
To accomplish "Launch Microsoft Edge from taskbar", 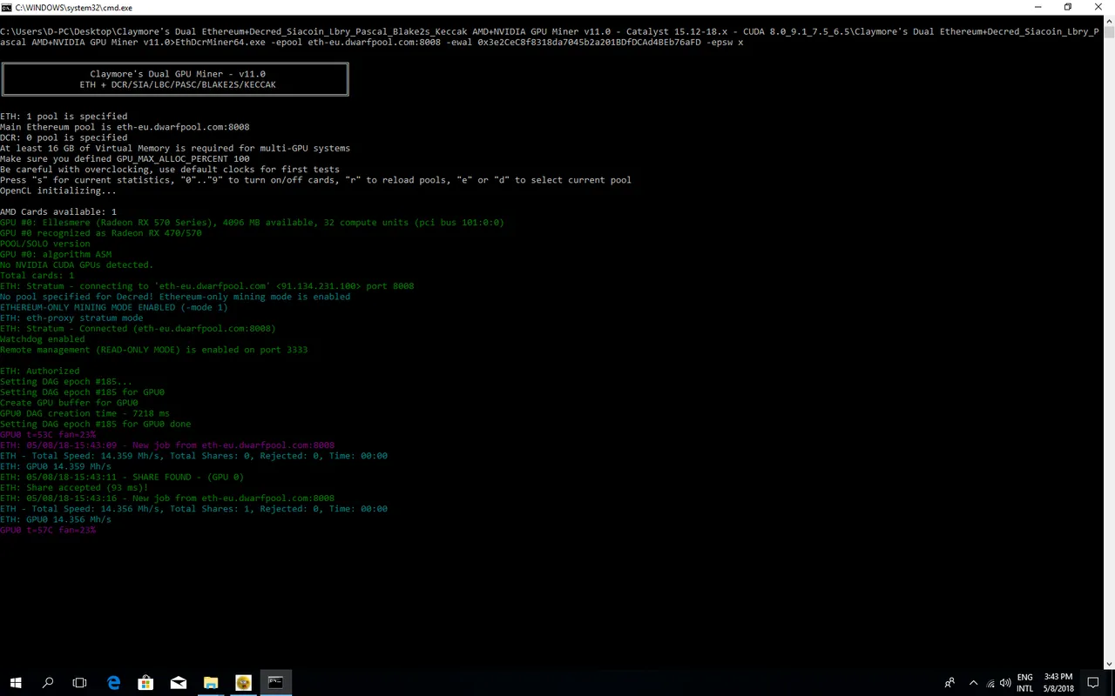I will pyautogui.click(x=113, y=683).
